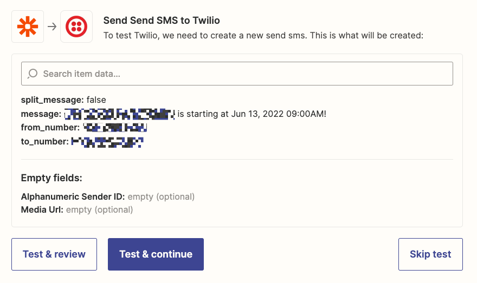477x283 pixels.
Task: Select the to_number field label
Action: (45, 142)
